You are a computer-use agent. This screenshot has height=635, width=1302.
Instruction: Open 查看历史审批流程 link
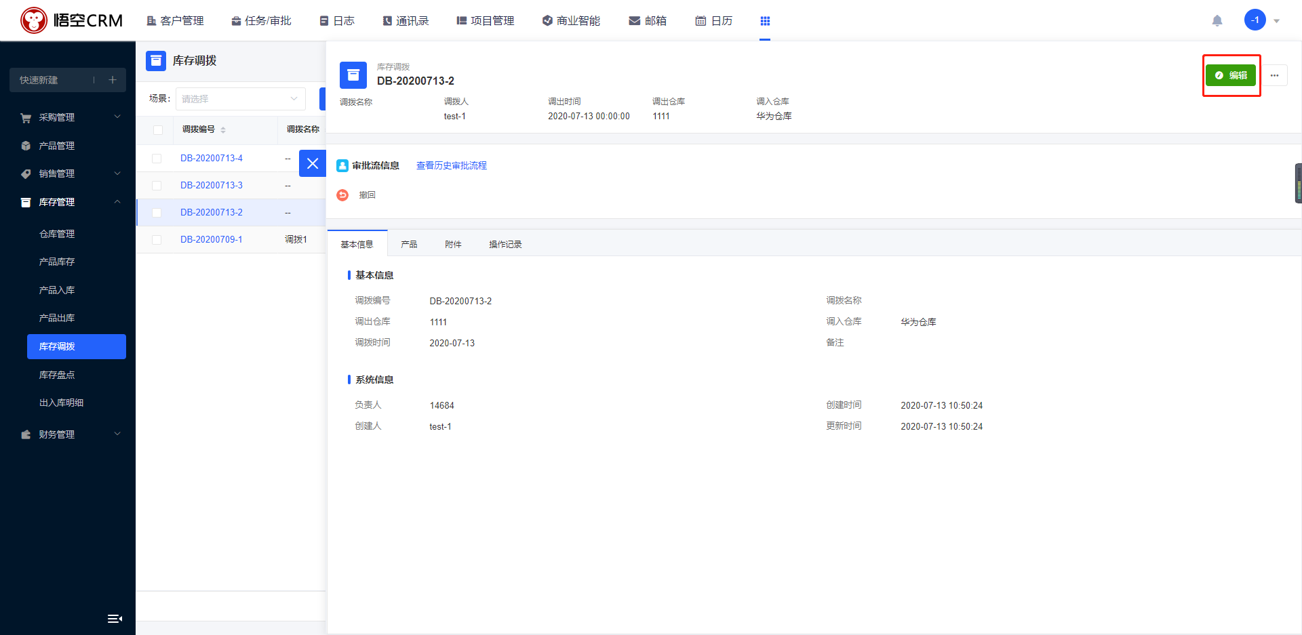pos(452,165)
